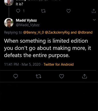Viewport: 98px width, 111px height.
Task: Click the @Madd_Vybzz handle
Action: click(x=28, y=25)
